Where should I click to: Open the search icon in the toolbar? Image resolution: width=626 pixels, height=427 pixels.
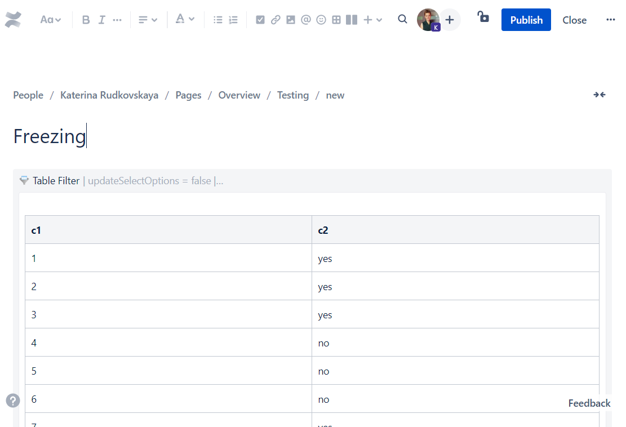coord(402,19)
